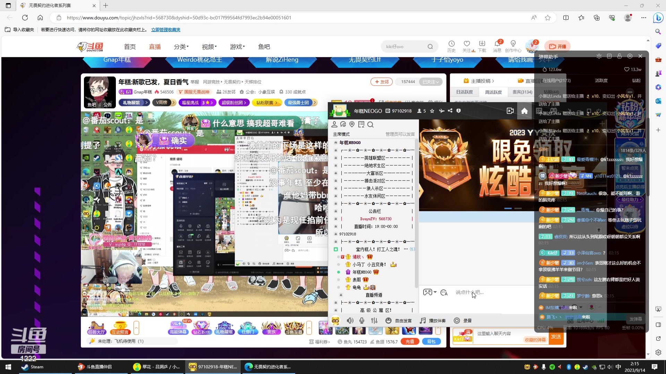Refresh the browser page

(x=25, y=18)
